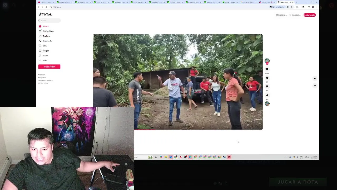Open the creator's profile avatar beside video

267,61
